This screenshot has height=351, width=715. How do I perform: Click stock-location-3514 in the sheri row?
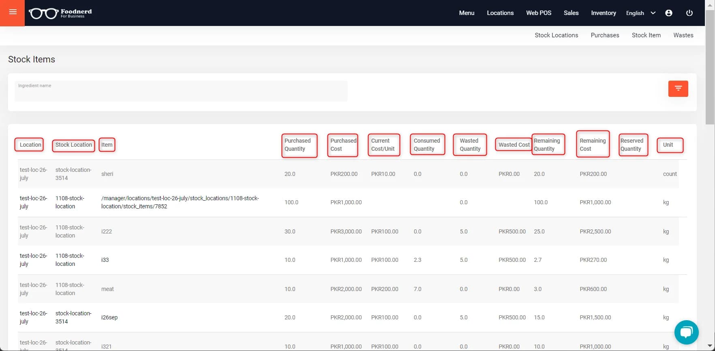point(73,174)
